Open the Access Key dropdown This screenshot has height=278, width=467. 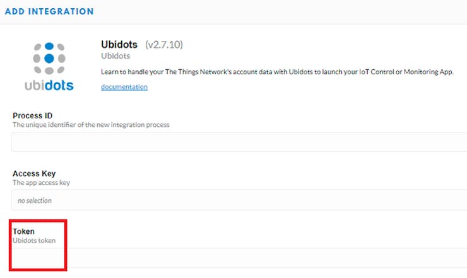pyautogui.click(x=239, y=200)
